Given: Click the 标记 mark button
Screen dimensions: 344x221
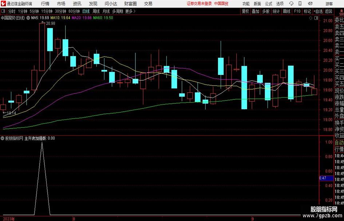Looking at the screenshot, I should 307,11.
